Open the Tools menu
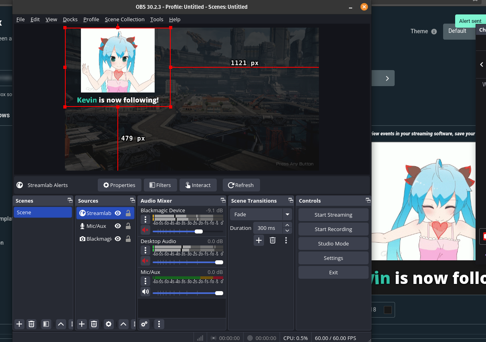The height and width of the screenshot is (342, 486). tap(157, 19)
